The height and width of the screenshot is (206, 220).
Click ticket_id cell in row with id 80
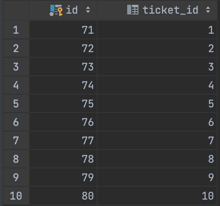tap(157, 196)
